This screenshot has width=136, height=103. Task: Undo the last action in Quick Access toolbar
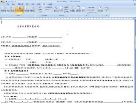click(9, 1)
